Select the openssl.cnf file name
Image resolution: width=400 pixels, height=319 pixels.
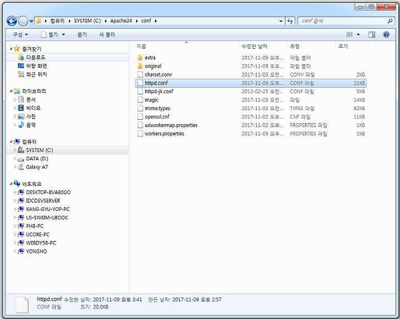coord(157,117)
